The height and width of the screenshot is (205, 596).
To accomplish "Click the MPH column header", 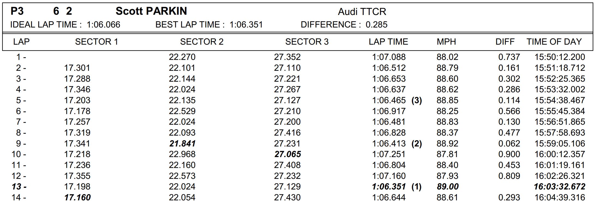I will pyautogui.click(x=446, y=42).
